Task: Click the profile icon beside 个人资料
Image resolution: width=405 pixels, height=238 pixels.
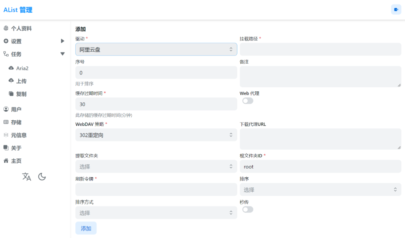Action: point(6,28)
